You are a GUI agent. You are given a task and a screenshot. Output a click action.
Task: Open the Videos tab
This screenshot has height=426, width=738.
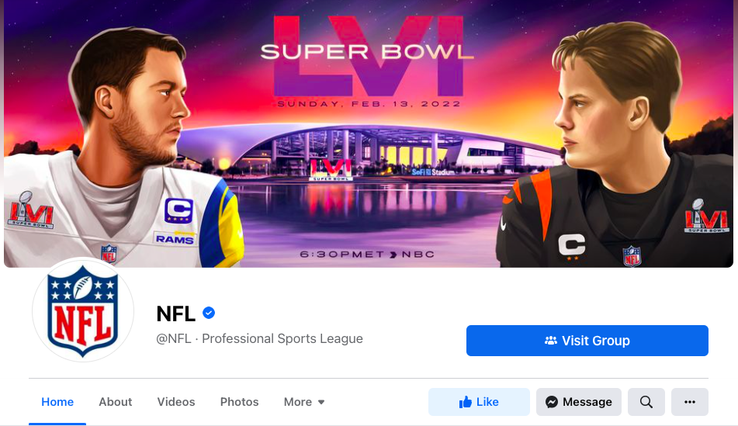pyautogui.click(x=176, y=402)
